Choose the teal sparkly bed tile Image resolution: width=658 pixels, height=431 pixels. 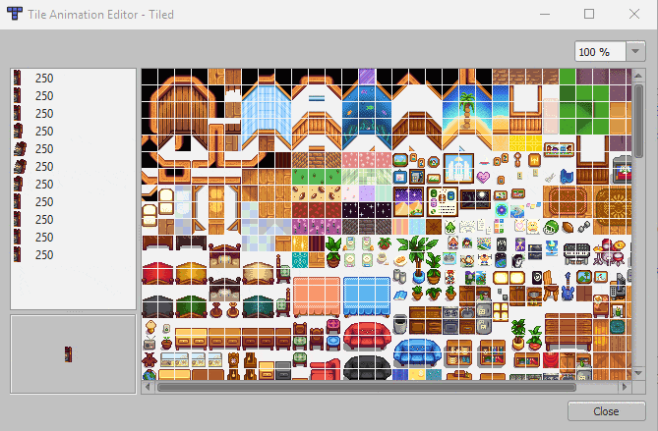click(x=258, y=306)
